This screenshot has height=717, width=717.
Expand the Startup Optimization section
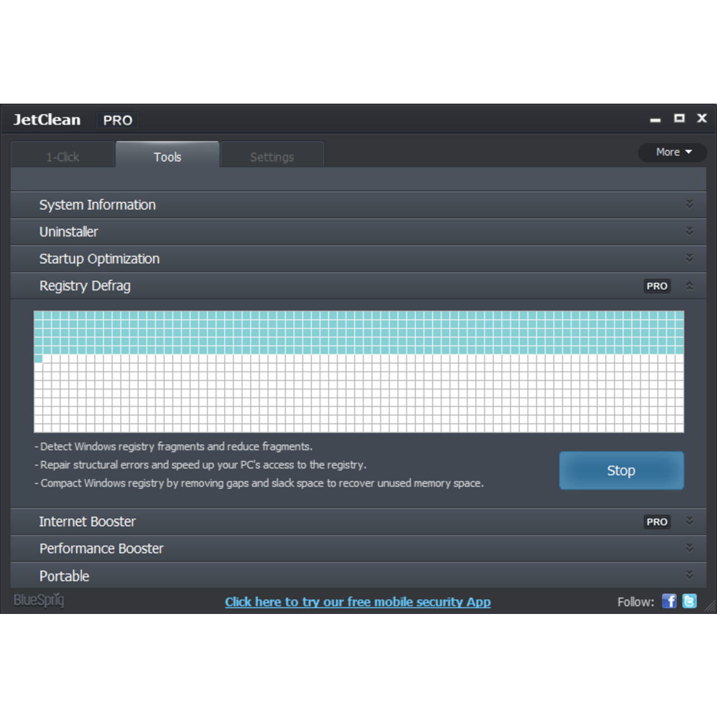tap(690, 258)
